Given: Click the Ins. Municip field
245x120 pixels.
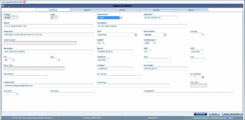Looking at the screenshot, I should [119, 77].
